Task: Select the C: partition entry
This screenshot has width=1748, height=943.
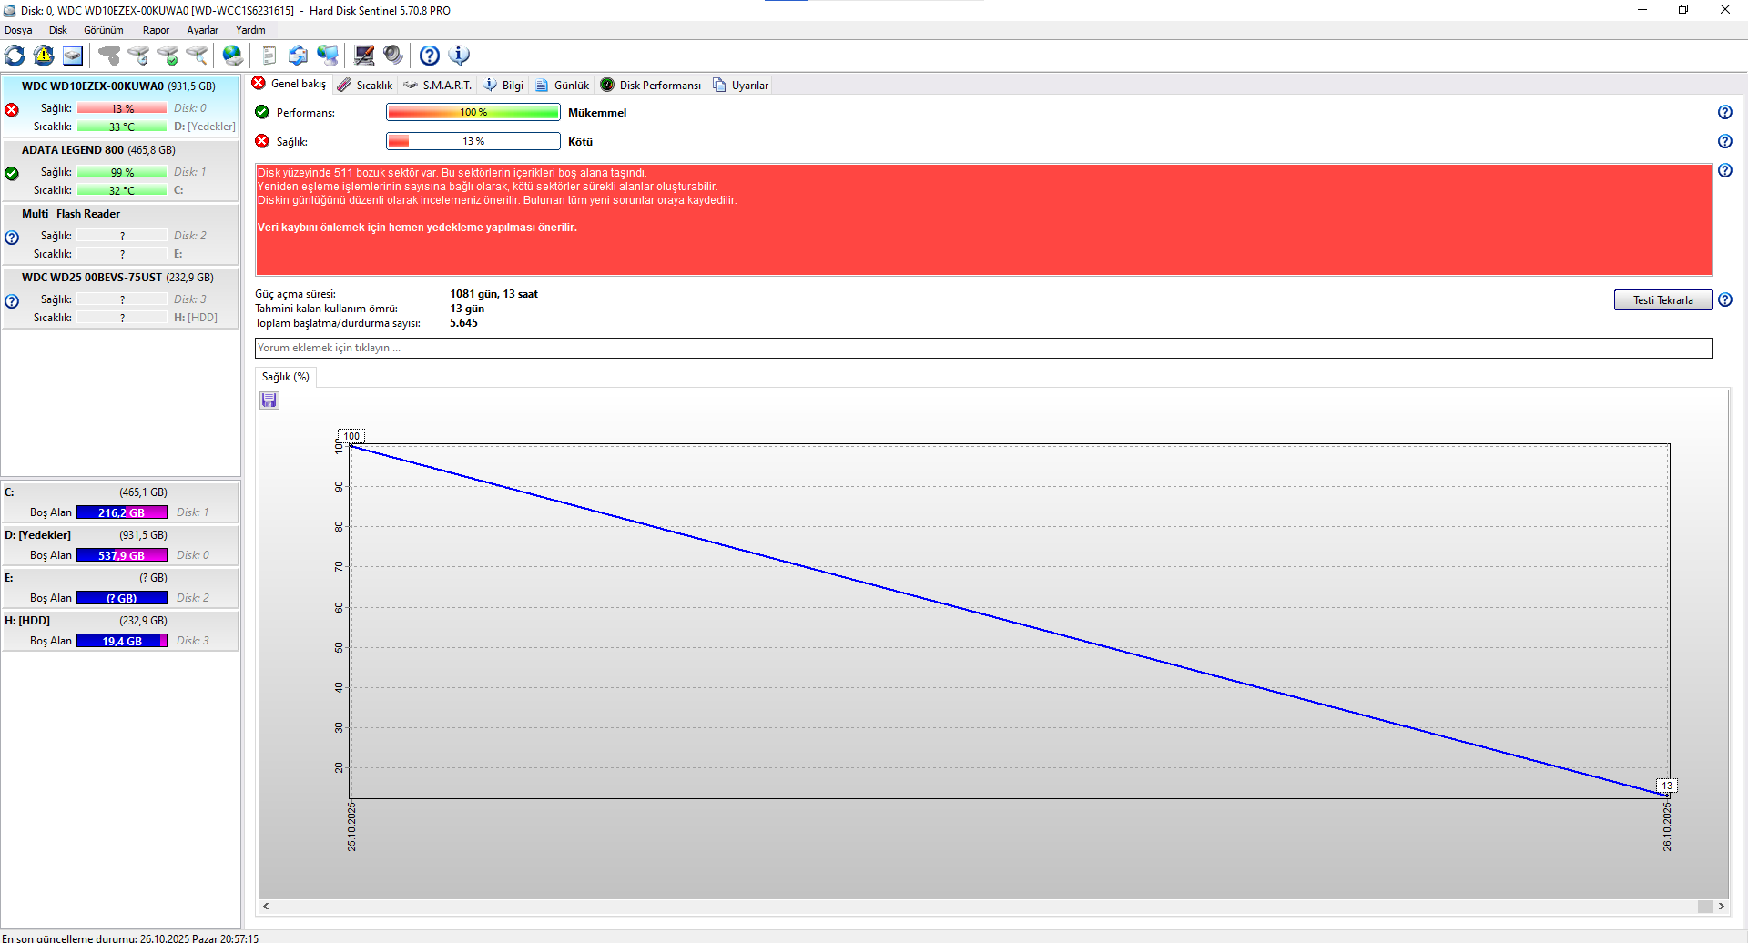Action: click(120, 502)
